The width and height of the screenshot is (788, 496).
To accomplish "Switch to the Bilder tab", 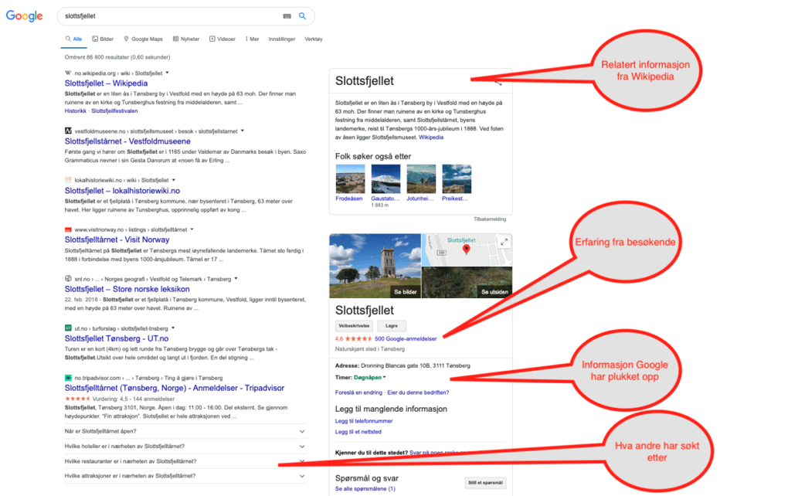I will coord(103,39).
